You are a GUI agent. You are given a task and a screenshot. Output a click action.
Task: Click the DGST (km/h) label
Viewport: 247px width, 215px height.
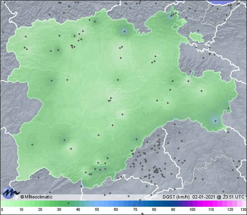tap(176, 197)
